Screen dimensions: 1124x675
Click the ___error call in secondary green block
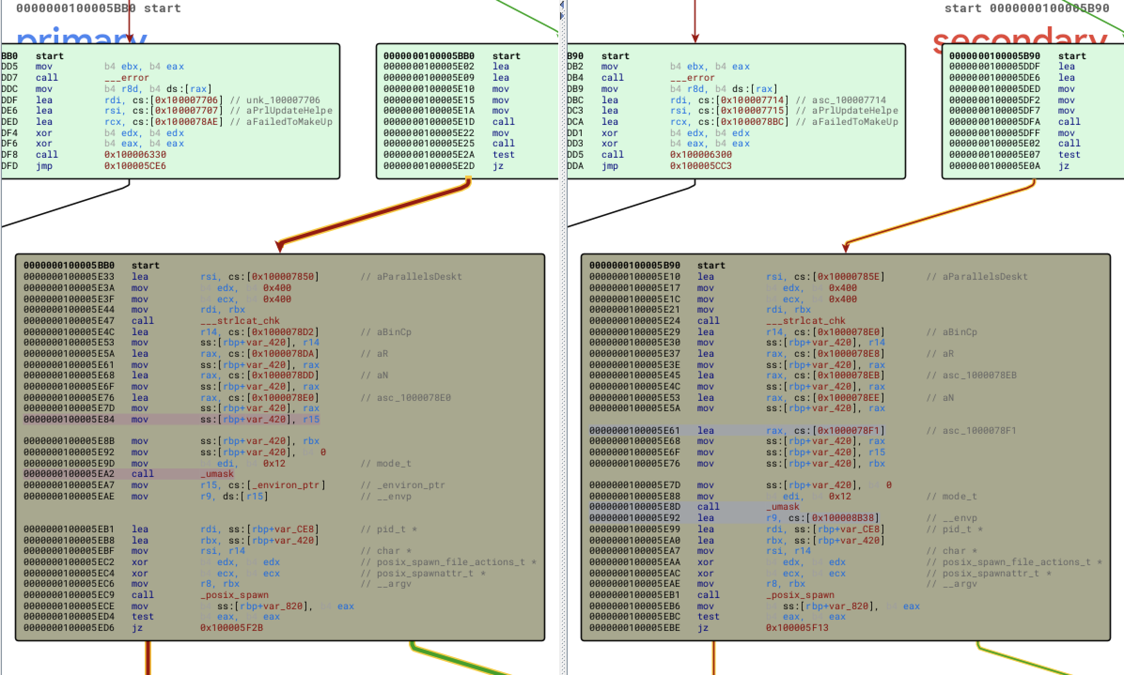pyautogui.click(x=692, y=77)
